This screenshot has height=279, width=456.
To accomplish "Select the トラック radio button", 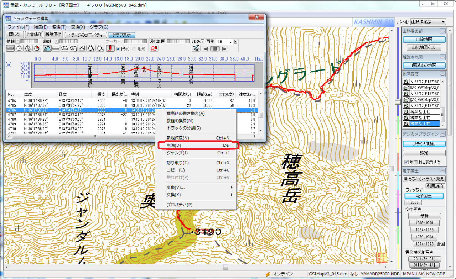I will [x=118, y=49].
